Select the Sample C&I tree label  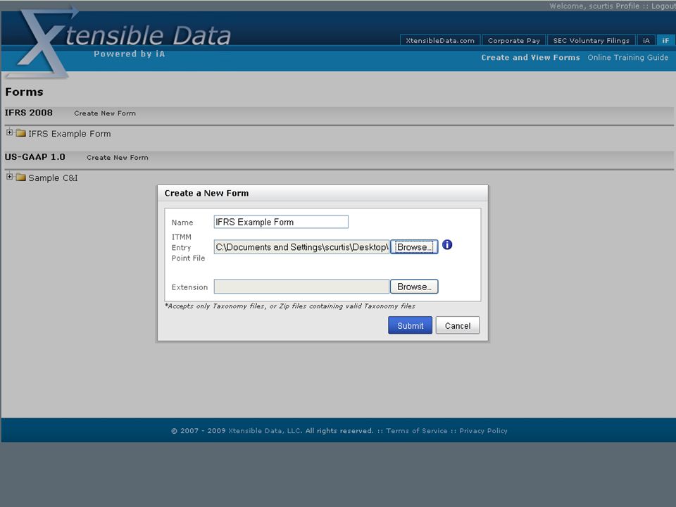[53, 177]
